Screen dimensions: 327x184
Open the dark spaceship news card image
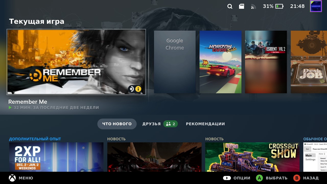(x=154, y=157)
